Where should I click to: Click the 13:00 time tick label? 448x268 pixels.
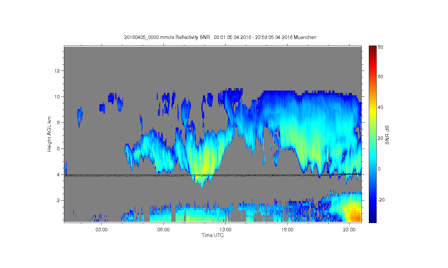click(x=225, y=230)
